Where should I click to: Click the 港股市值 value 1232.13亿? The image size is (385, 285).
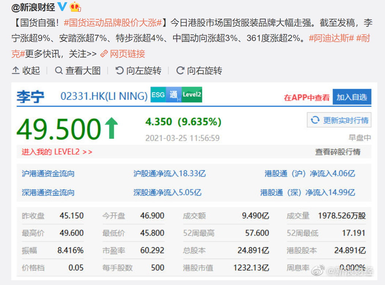coord(251,267)
